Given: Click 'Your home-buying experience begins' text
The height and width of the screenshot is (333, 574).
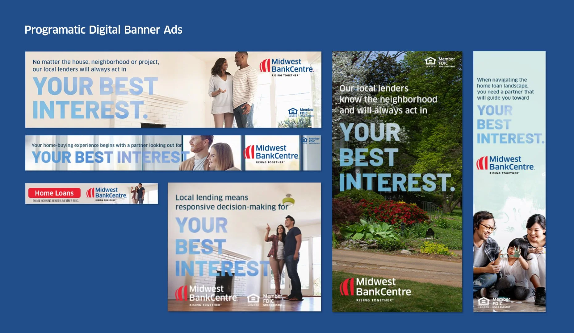Looking at the screenshot, I should [x=107, y=145].
